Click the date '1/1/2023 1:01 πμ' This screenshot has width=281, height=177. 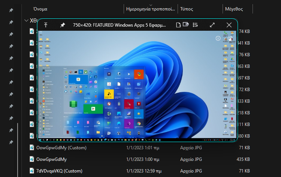pos(143,148)
